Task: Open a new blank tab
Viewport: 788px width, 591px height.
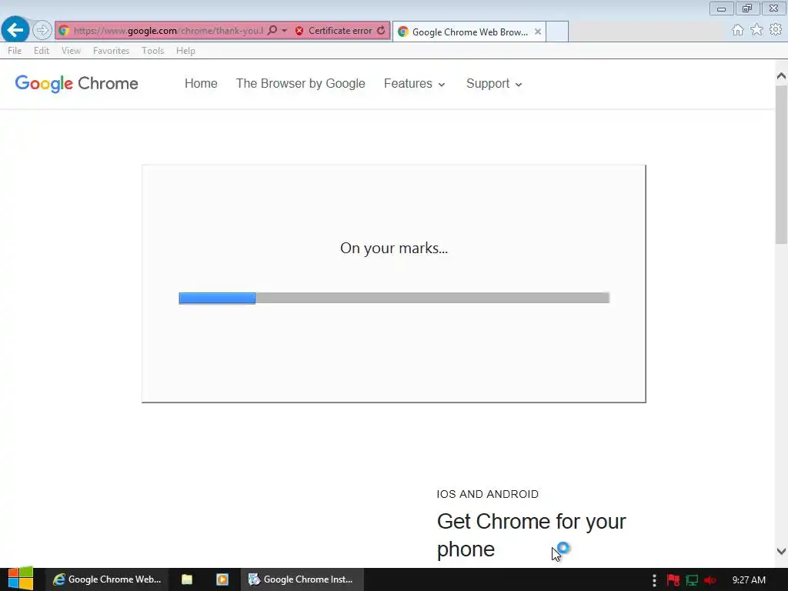Action: point(557,32)
